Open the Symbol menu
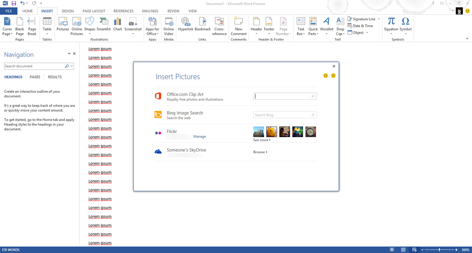 405,26
